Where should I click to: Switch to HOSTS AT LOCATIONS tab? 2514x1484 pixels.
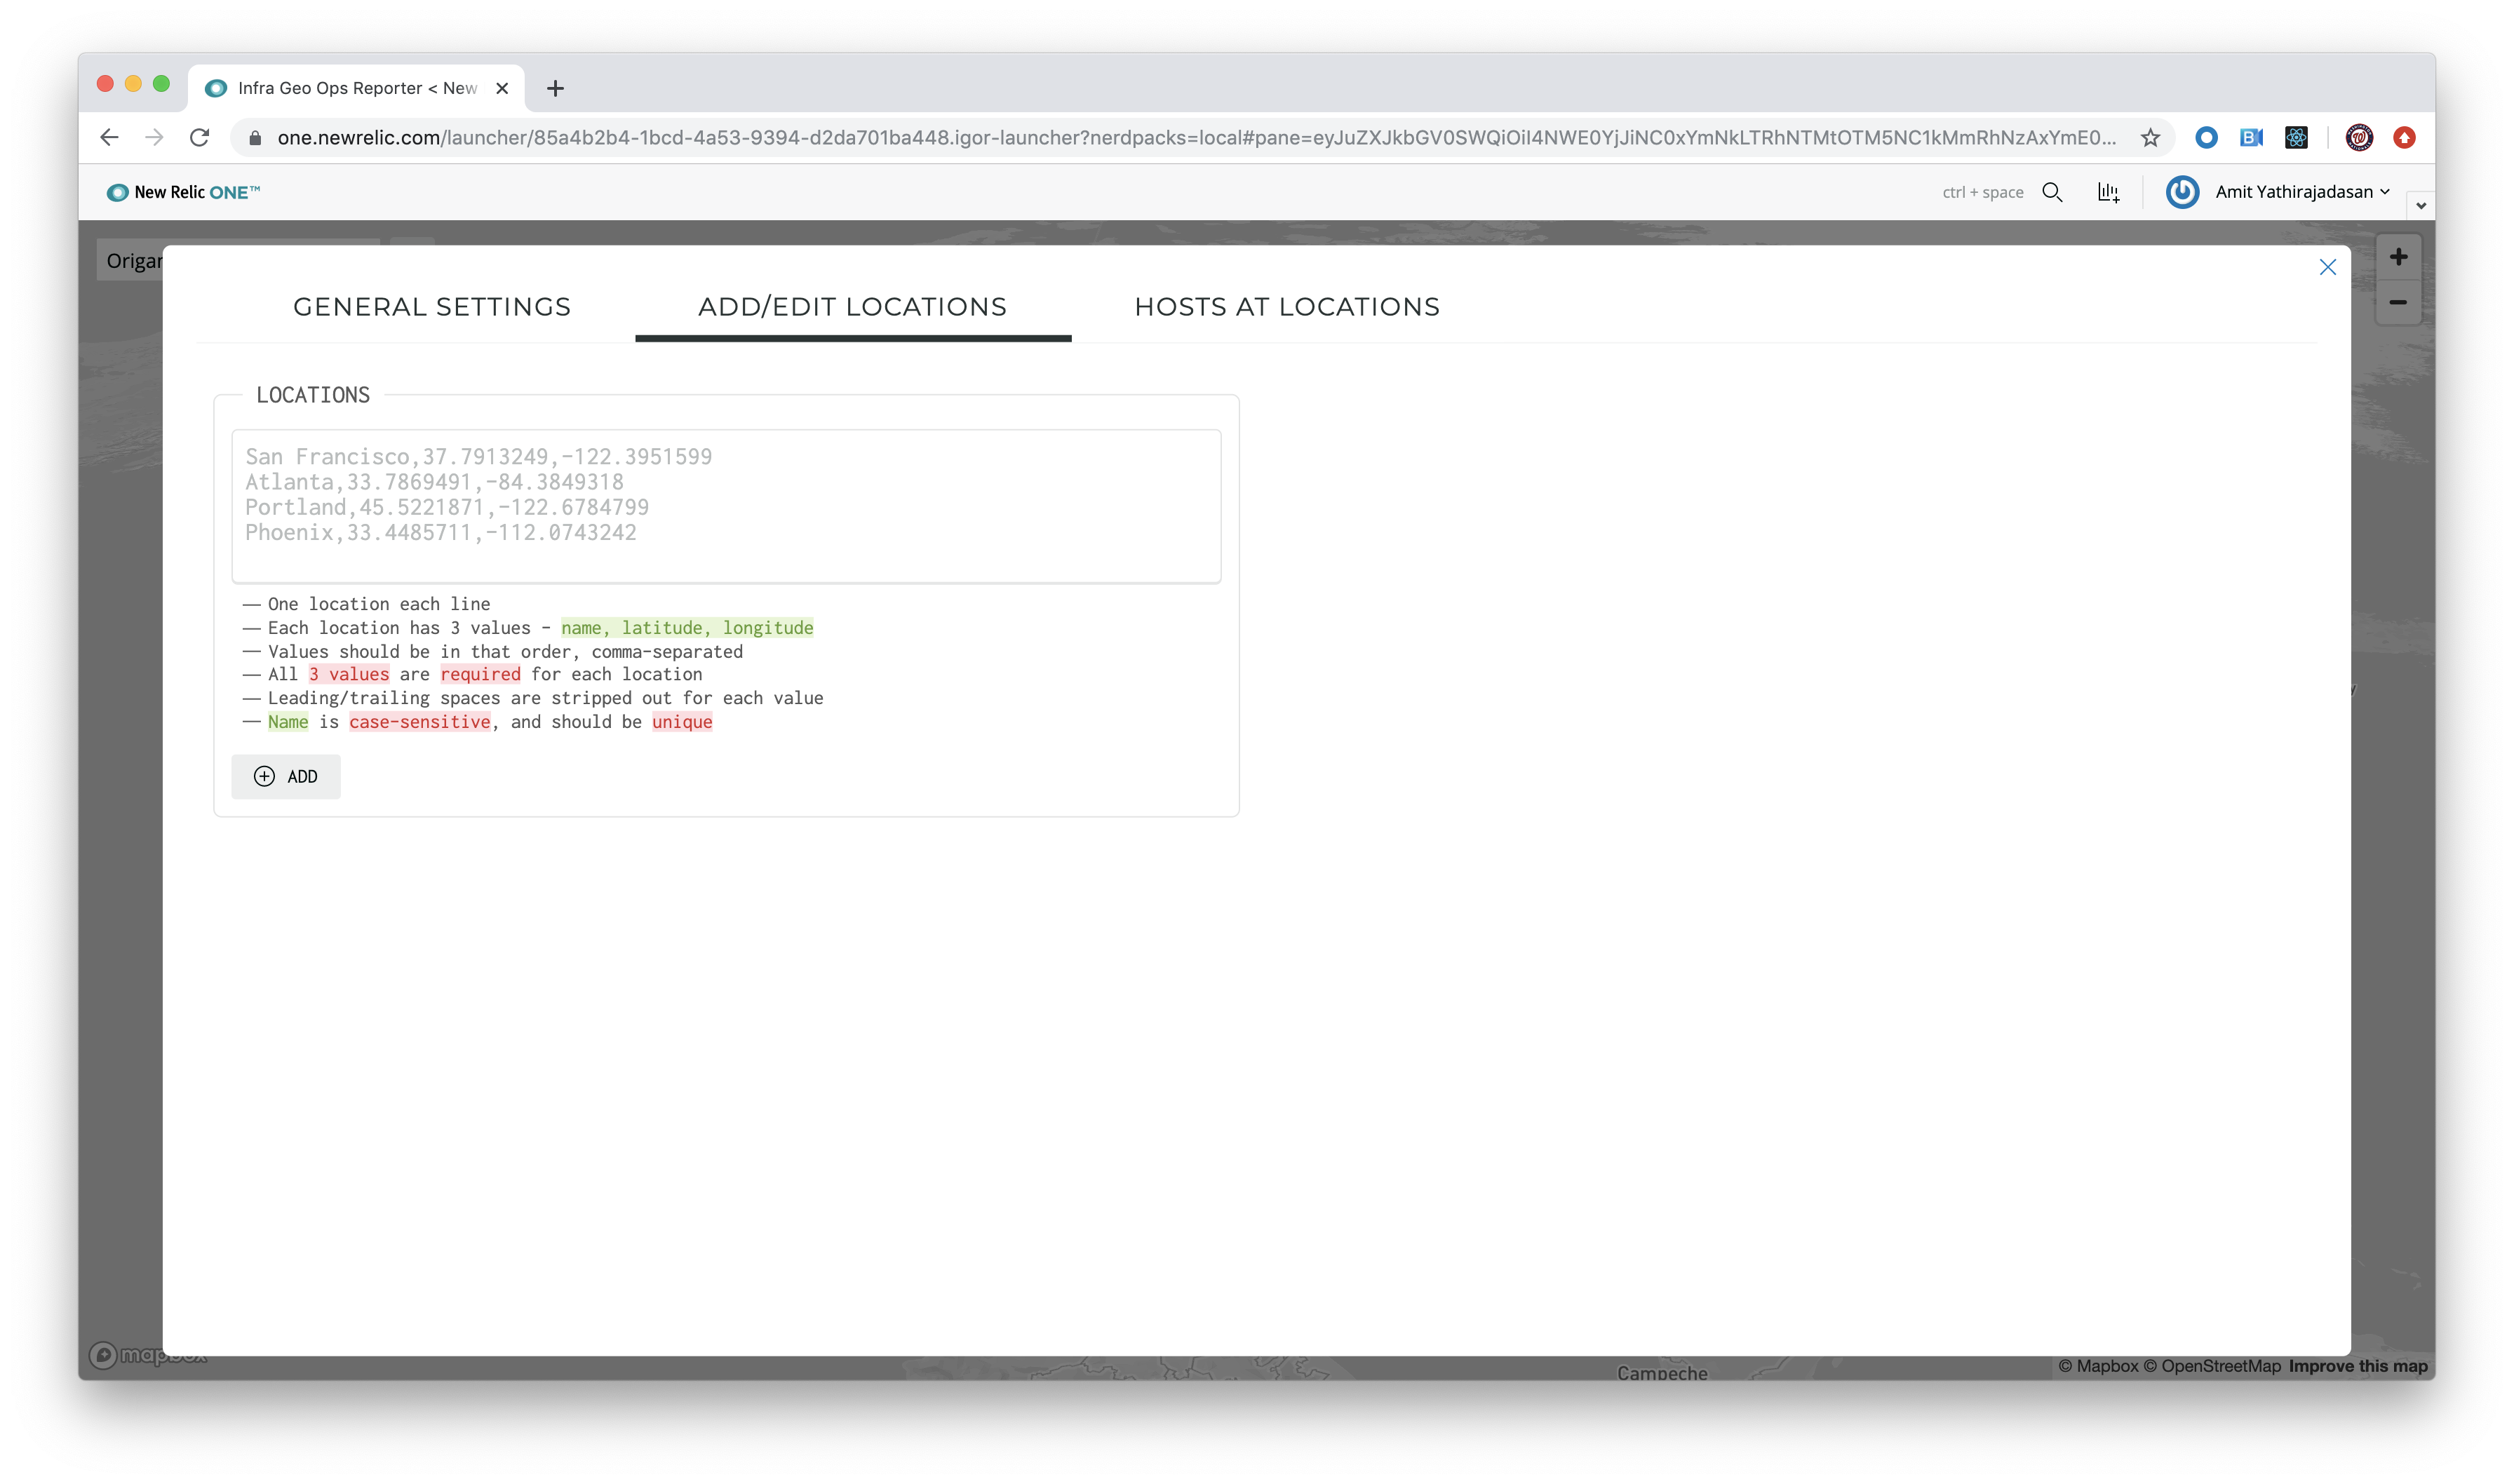[x=1286, y=306]
